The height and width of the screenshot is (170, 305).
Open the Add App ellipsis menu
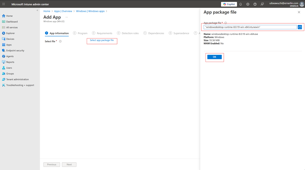tap(67, 17)
